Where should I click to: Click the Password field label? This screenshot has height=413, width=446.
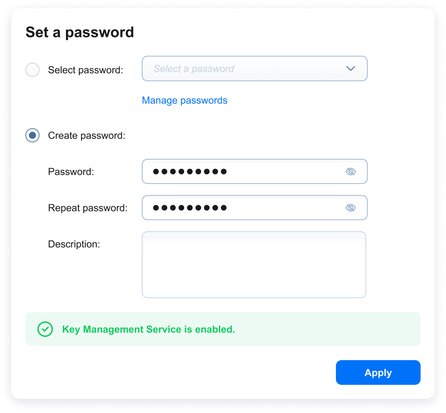71,172
